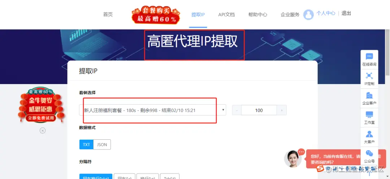Choose Tab(\t) separator option

point(170,176)
